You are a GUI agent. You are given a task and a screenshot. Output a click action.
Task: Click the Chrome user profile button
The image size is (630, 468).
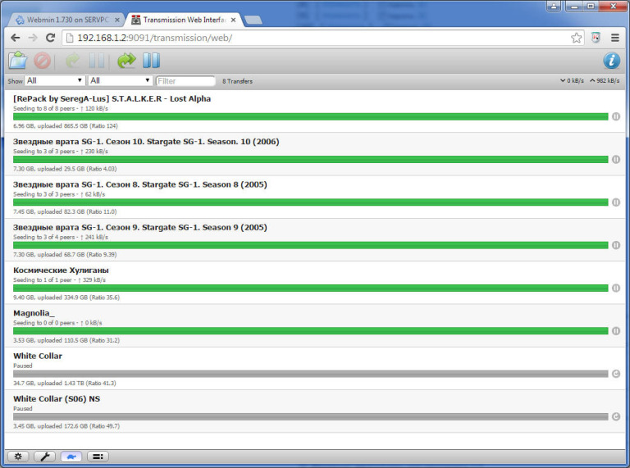[554, 6]
